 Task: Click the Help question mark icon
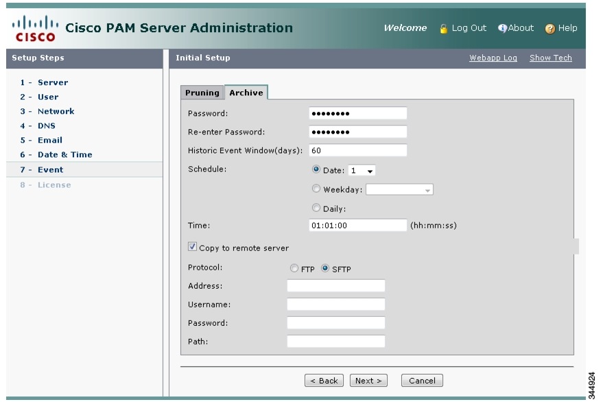550,28
